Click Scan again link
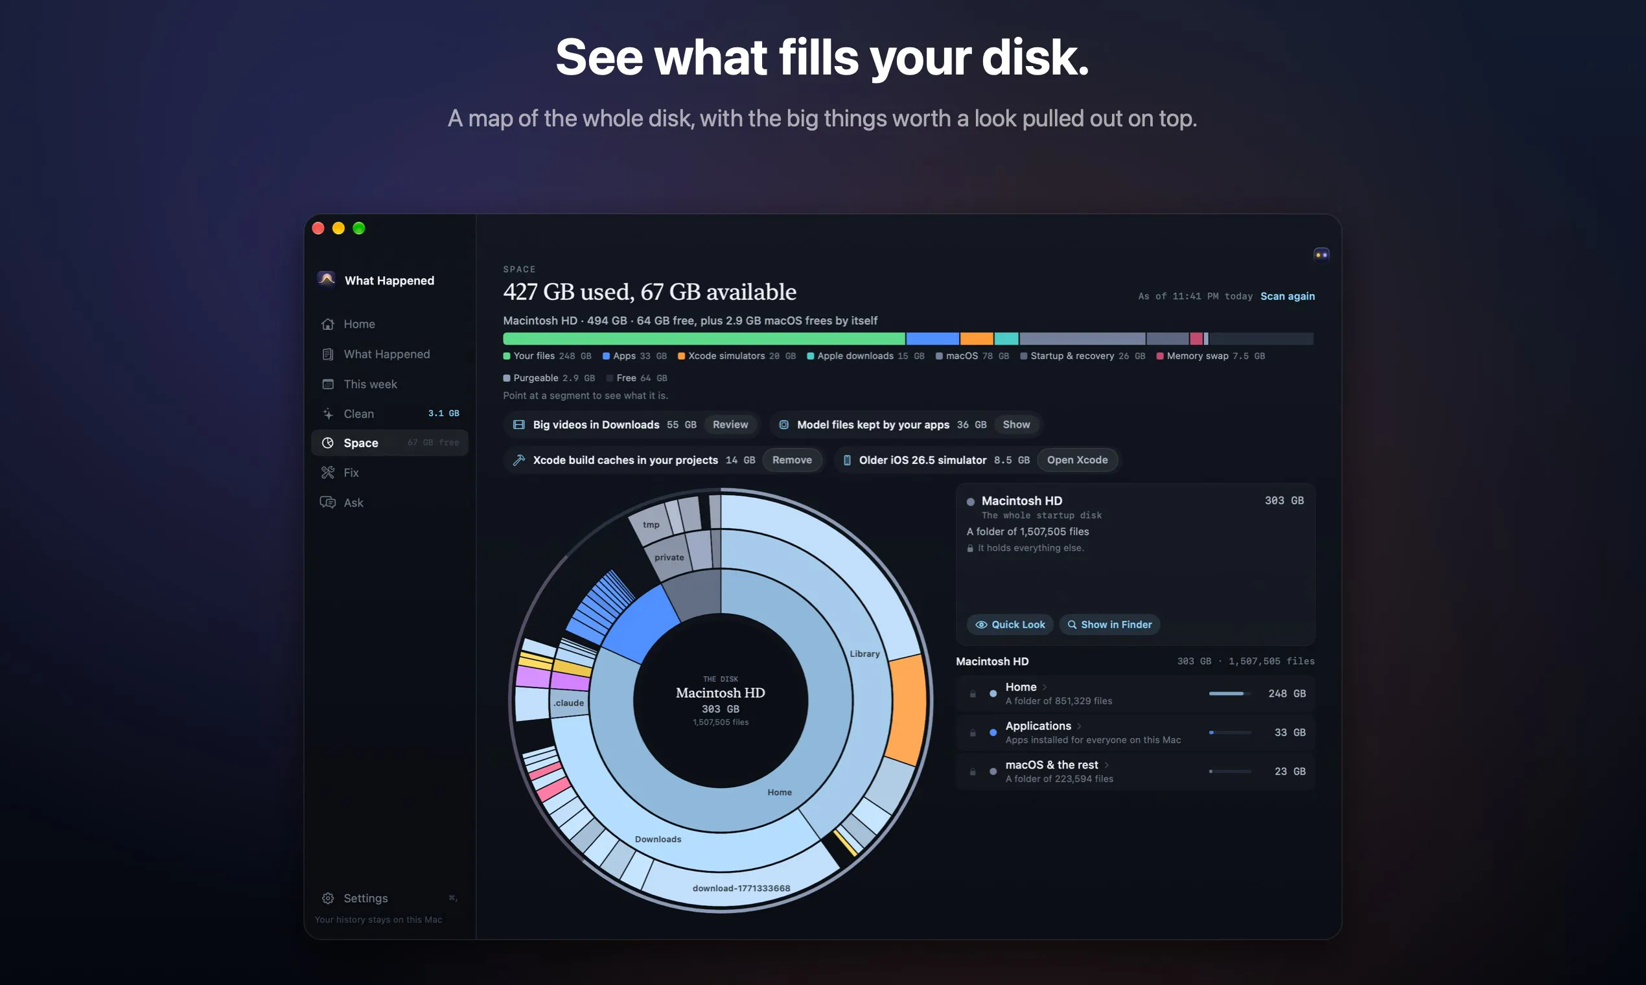Viewport: 1646px width, 985px height. pos(1287,296)
